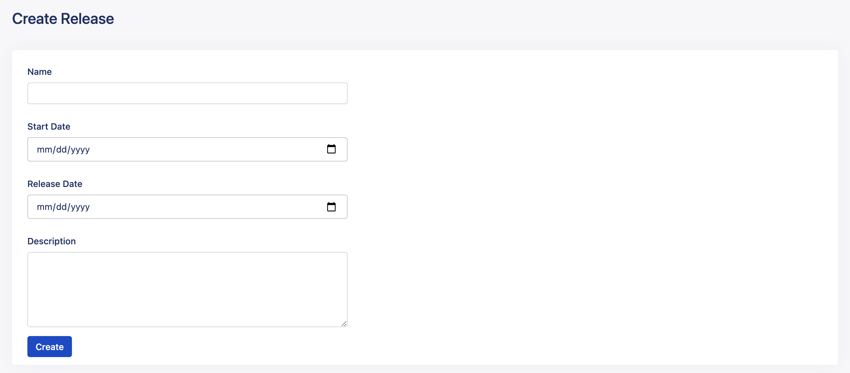Viewport: 850px width, 373px height.
Task: Open date dropdown for Start Date input
Action: (332, 149)
